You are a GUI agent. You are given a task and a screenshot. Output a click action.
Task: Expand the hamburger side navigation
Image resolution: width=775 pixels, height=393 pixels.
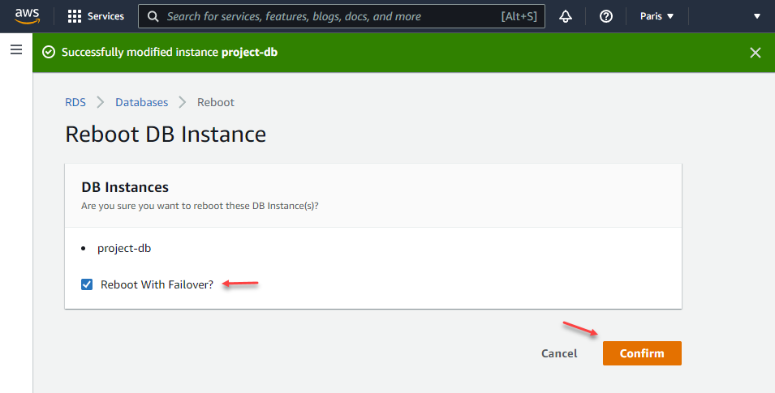pyautogui.click(x=15, y=50)
